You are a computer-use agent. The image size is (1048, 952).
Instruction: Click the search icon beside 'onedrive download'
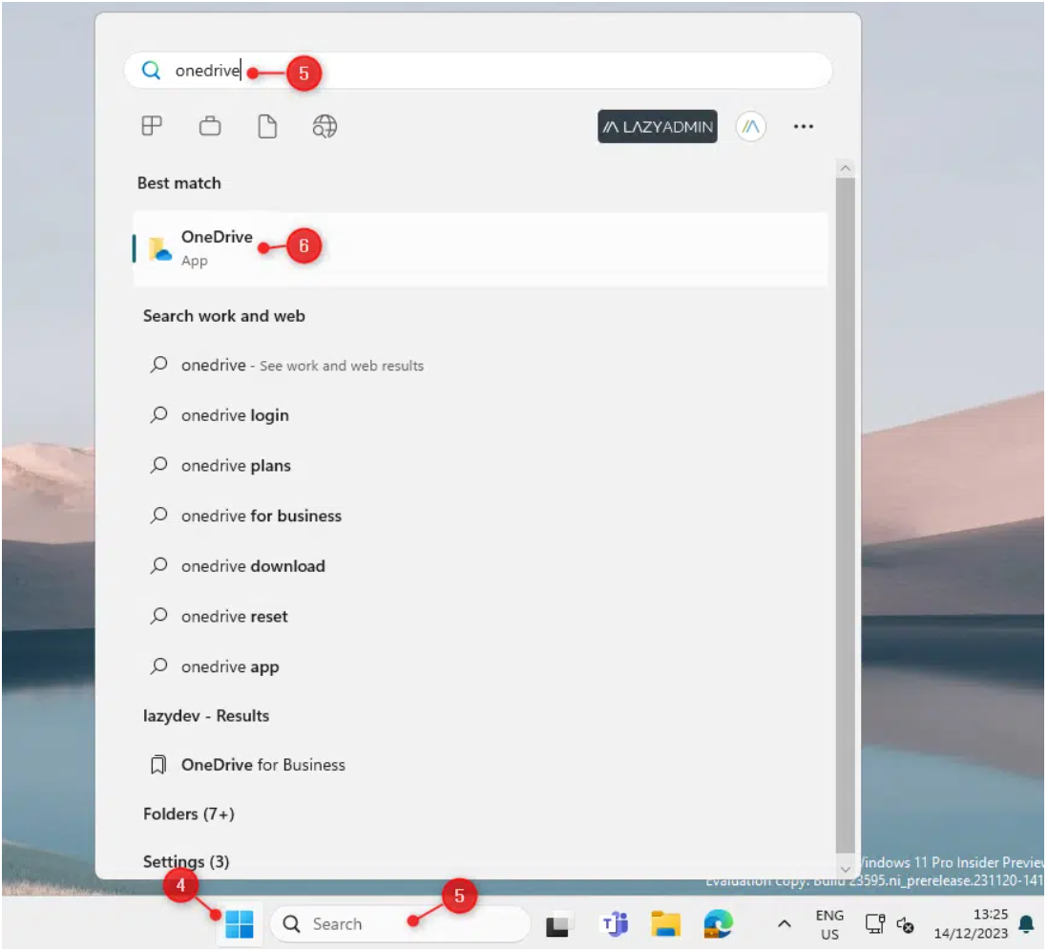pyautogui.click(x=158, y=565)
